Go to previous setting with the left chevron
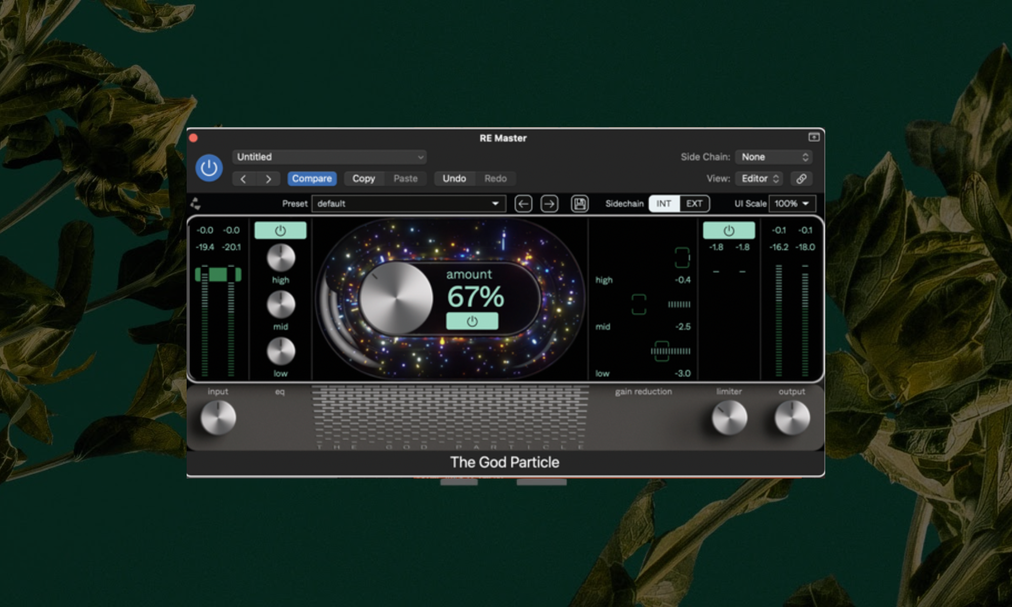This screenshot has height=607, width=1012. click(x=243, y=179)
